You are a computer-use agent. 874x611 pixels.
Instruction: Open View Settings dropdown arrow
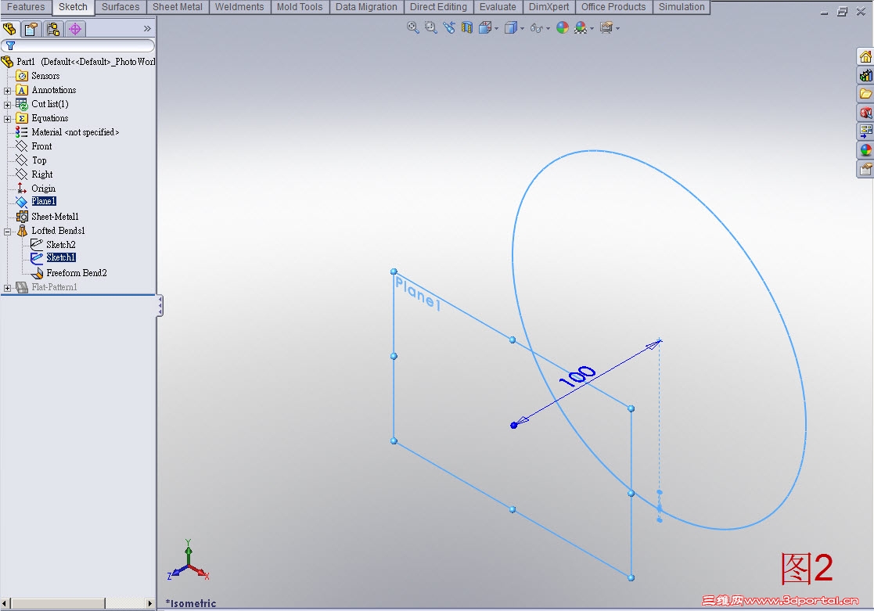tap(617, 28)
